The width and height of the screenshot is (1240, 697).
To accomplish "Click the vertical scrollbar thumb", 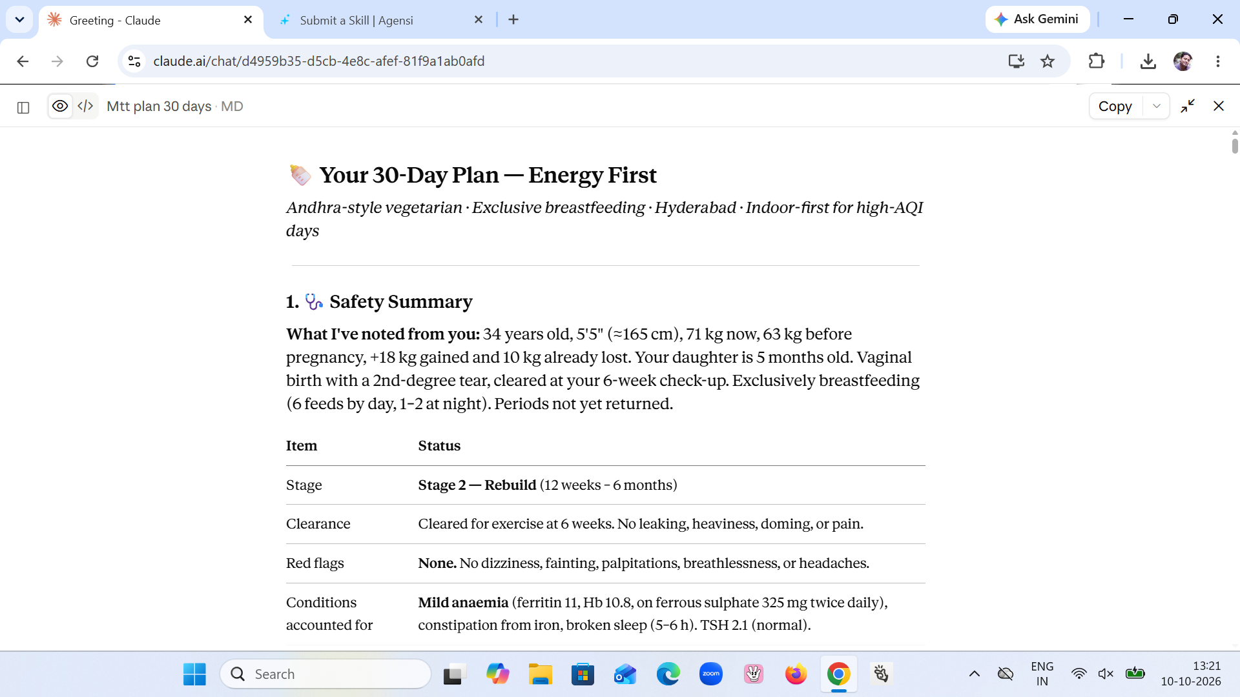I will click(x=1235, y=146).
